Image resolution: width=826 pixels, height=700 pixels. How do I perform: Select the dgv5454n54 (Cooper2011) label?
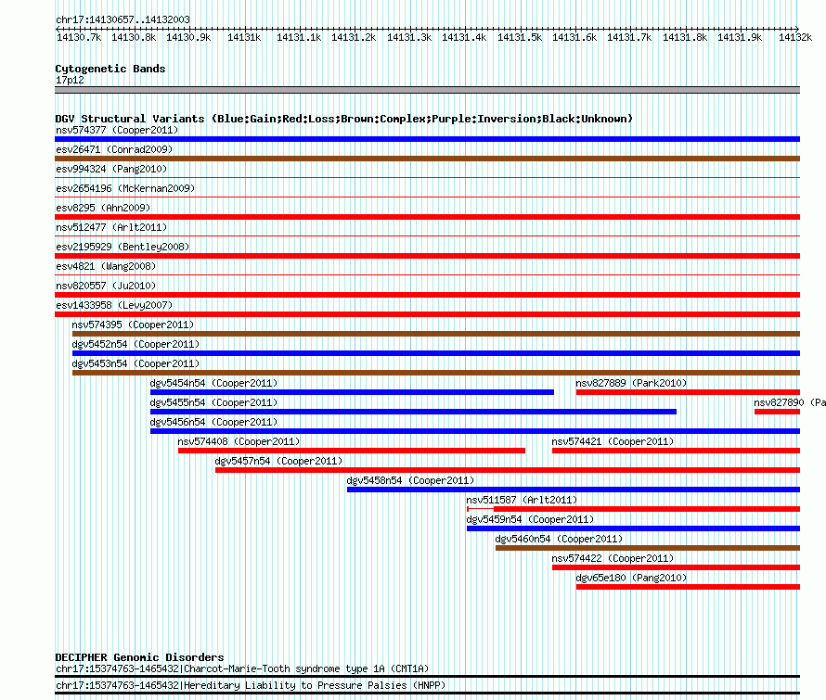[213, 383]
